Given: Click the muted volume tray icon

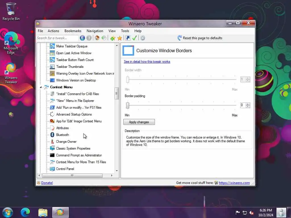Looking at the screenshot, I should (x=252, y=213).
